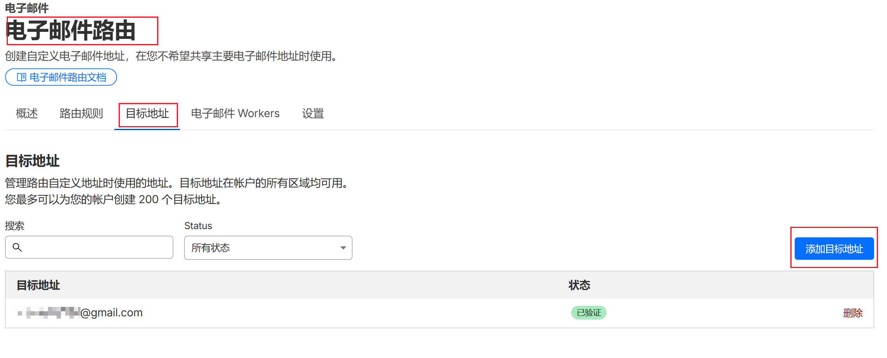
Task: Go to the 电子邮件 Workers tab
Action: pyautogui.click(x=235, y=114)
